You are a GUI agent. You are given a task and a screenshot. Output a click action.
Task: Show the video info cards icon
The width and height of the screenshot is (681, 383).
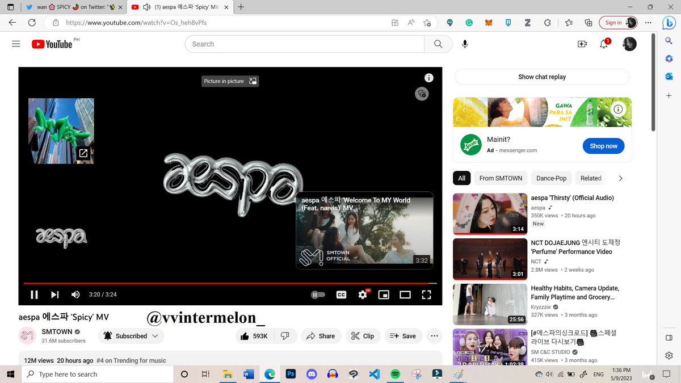point(429,78)
